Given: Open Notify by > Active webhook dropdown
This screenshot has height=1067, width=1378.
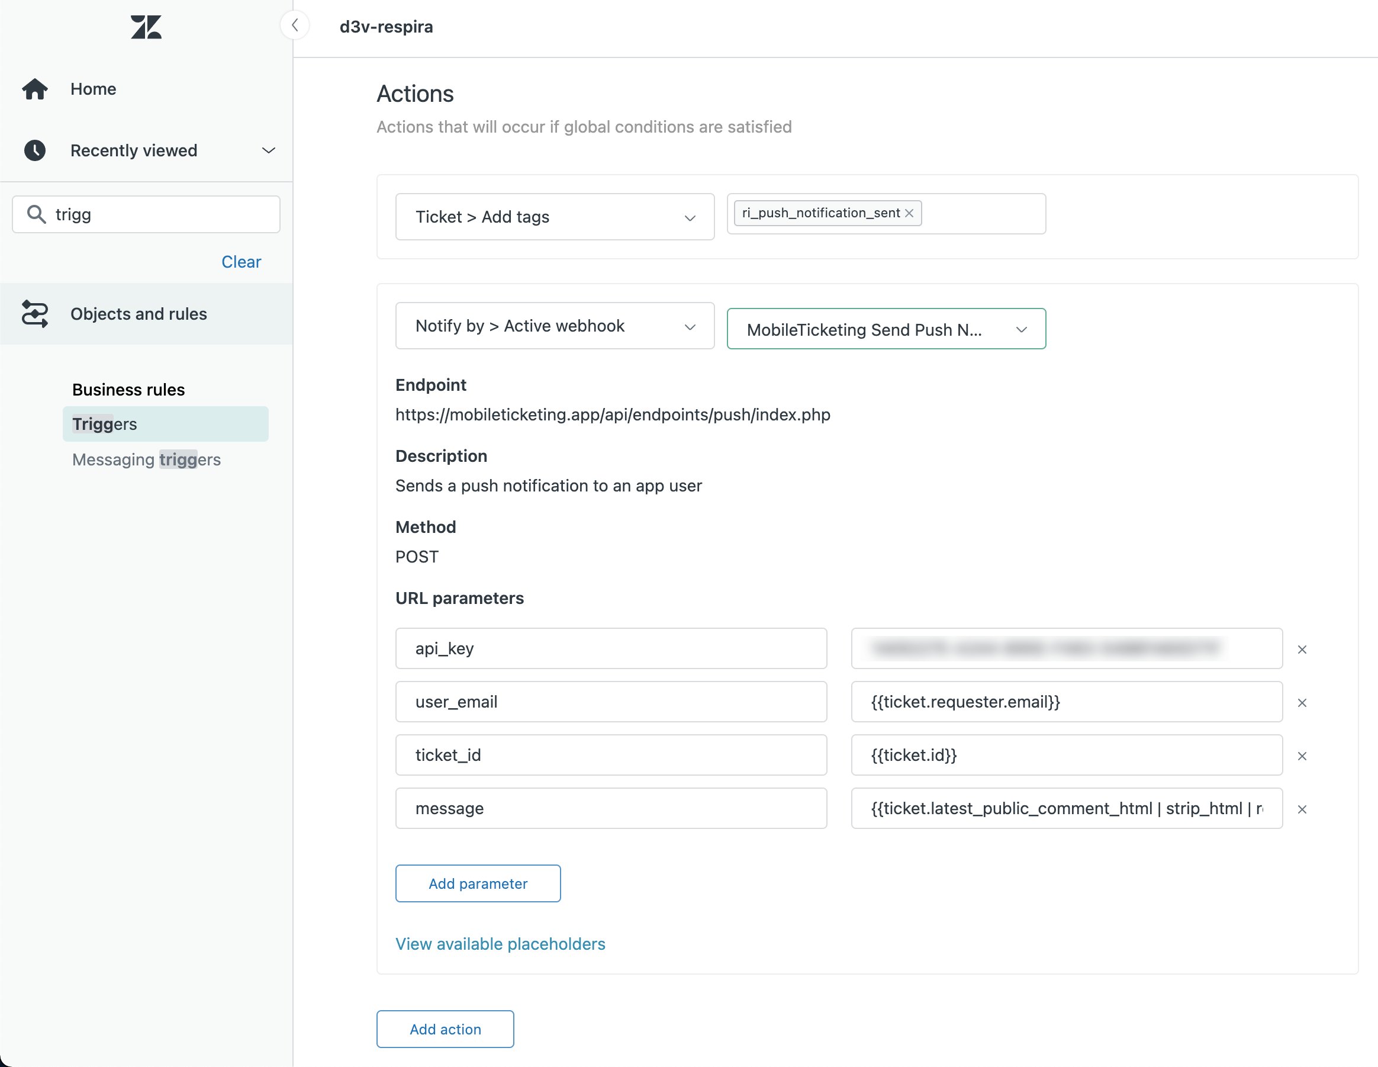Looking at the screenshot, I should tap(554, 326).
